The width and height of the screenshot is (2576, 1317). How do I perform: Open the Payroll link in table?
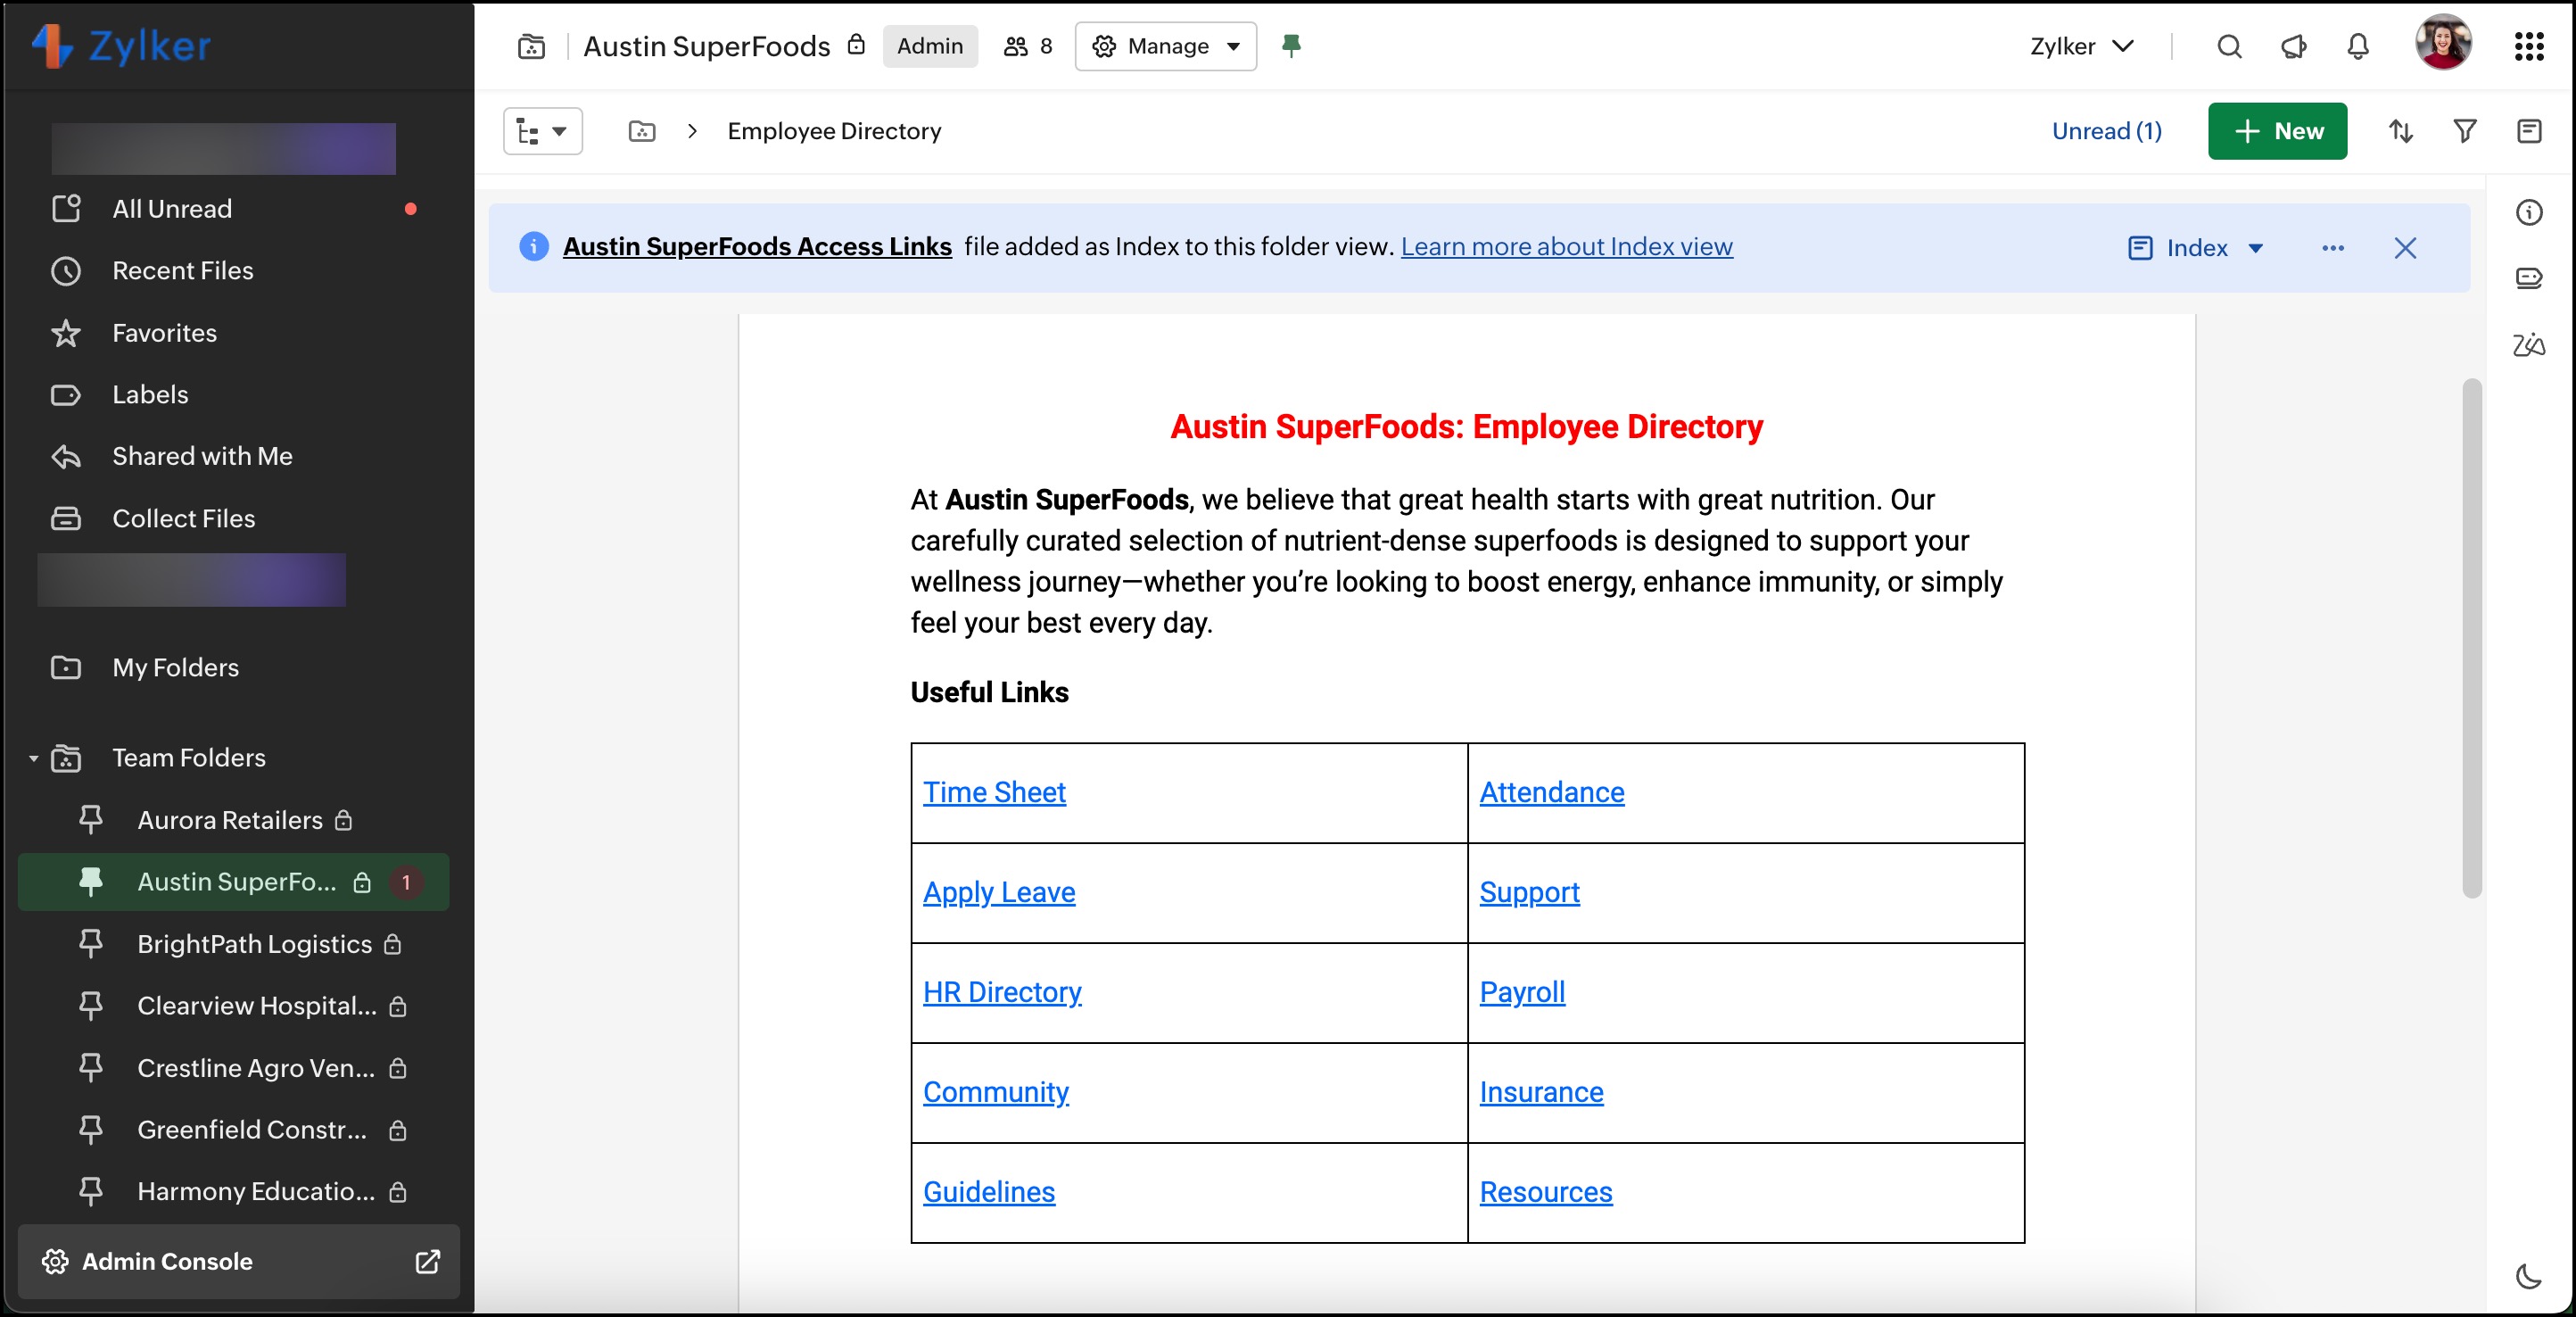(1522, 992)
